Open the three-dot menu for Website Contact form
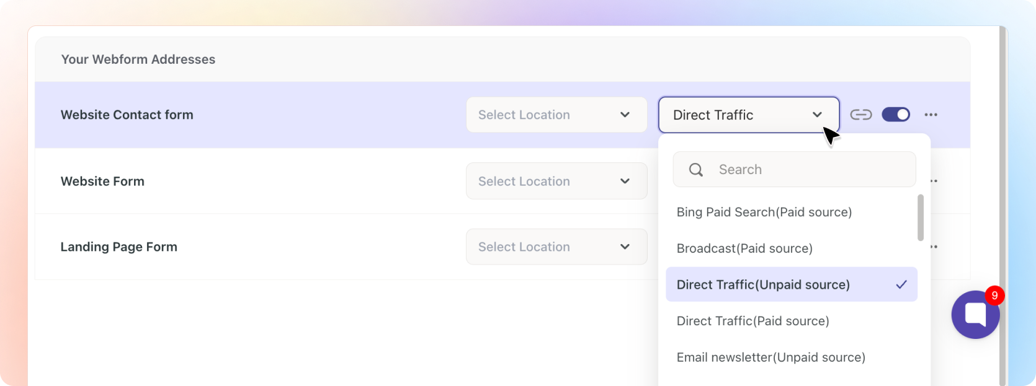This screenshot has width=1036, height=386. point(931,115)
